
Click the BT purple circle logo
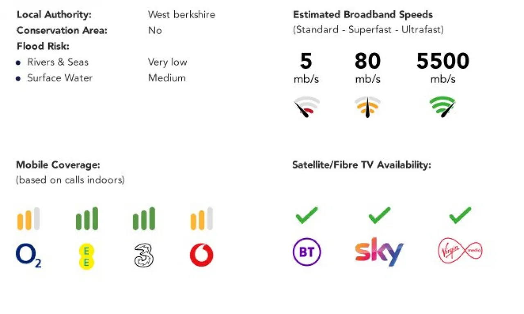pos(307,252)
